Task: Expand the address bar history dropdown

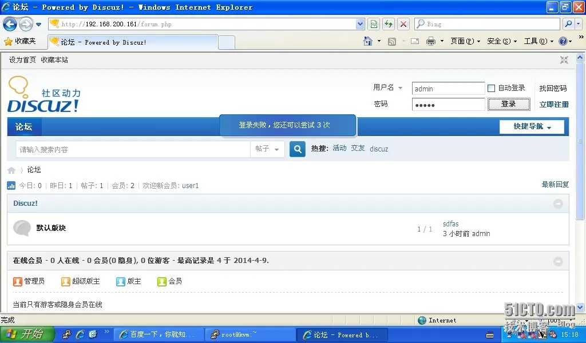Action: click(360, 24)
